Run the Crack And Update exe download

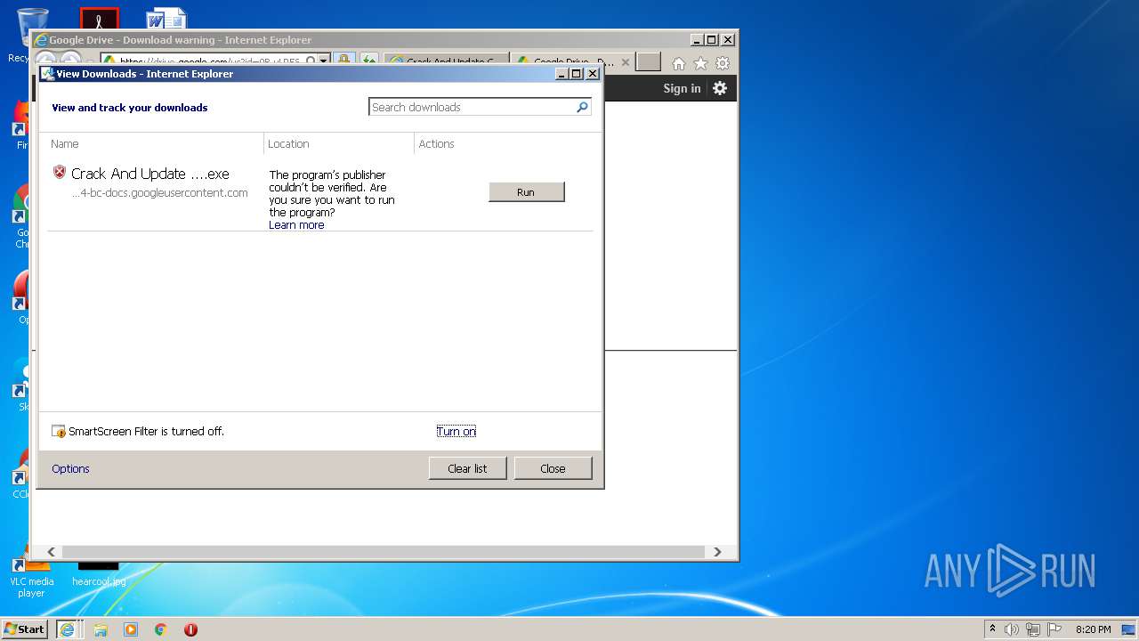(526, 191)
